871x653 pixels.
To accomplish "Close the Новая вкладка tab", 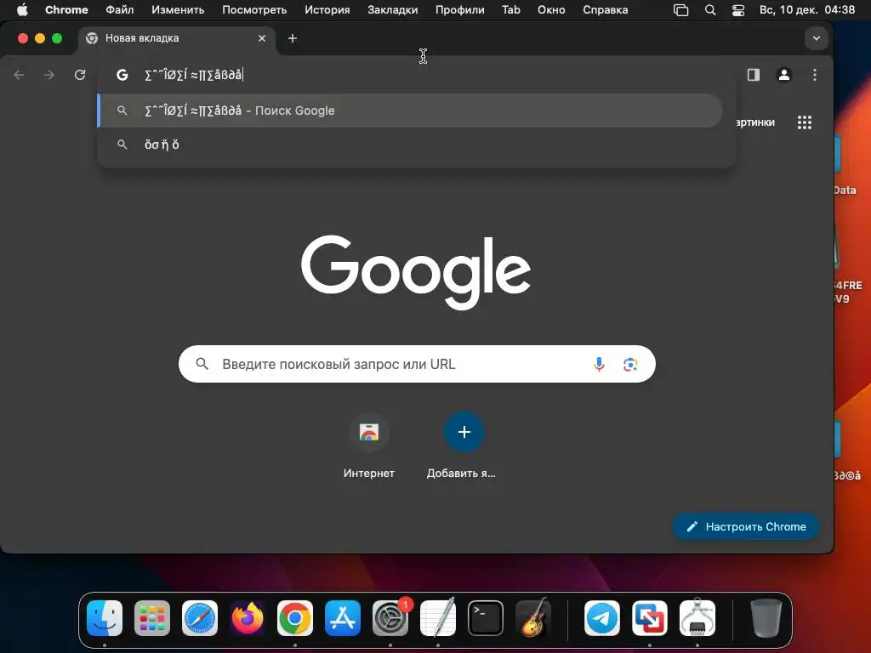I will coord(262,38).
